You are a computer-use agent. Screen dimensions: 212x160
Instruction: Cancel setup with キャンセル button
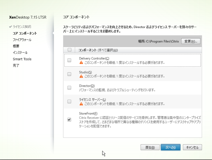click(192, 147)
